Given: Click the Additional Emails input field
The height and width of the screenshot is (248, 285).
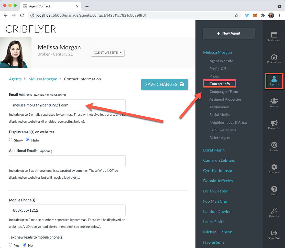Looking at the screenshot, I should [67, 161].
